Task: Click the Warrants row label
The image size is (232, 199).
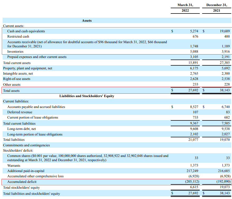Action: (14, 165)
